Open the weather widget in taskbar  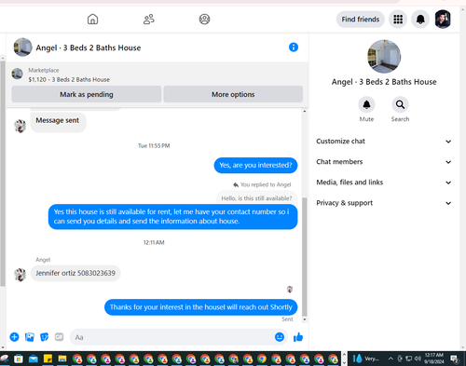[x=365, y=359]
